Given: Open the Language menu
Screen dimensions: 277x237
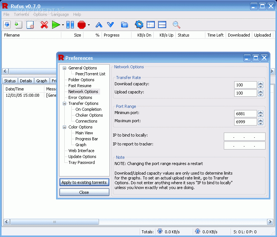Looking at the screenshot, I should point(60,14).
